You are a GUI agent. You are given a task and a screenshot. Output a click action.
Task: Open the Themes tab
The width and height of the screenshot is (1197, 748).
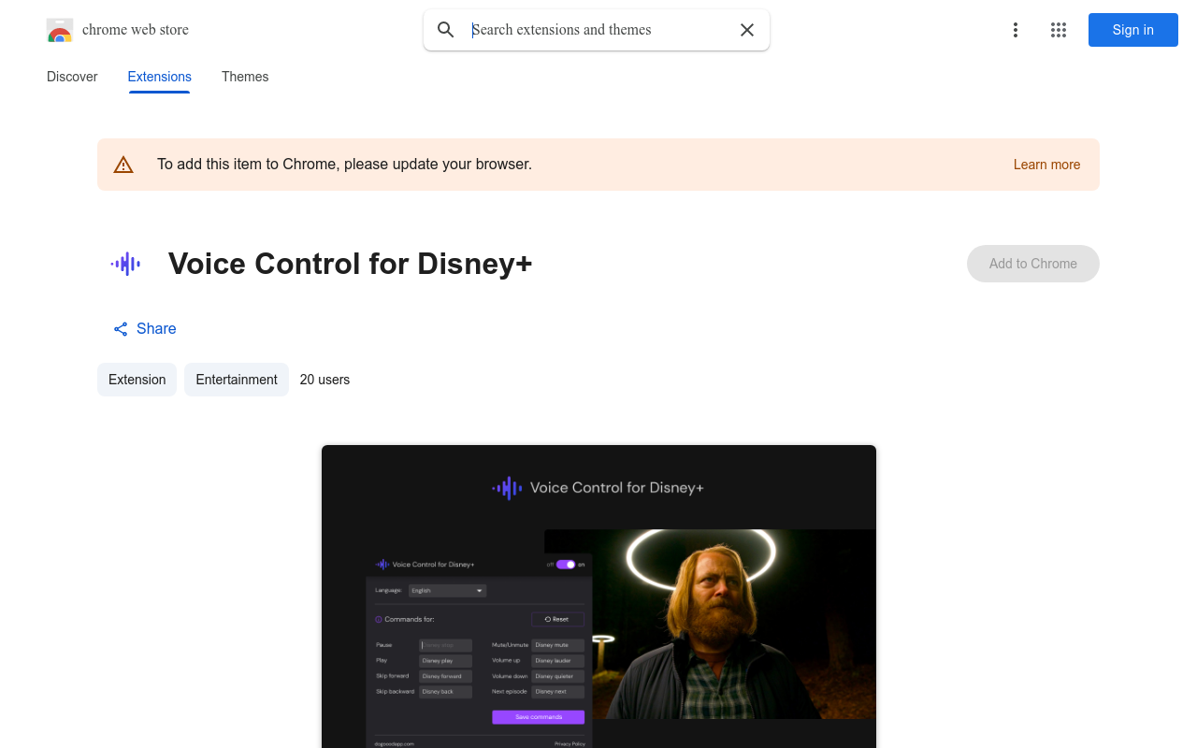pyautogui.click(x=245, y=77)
